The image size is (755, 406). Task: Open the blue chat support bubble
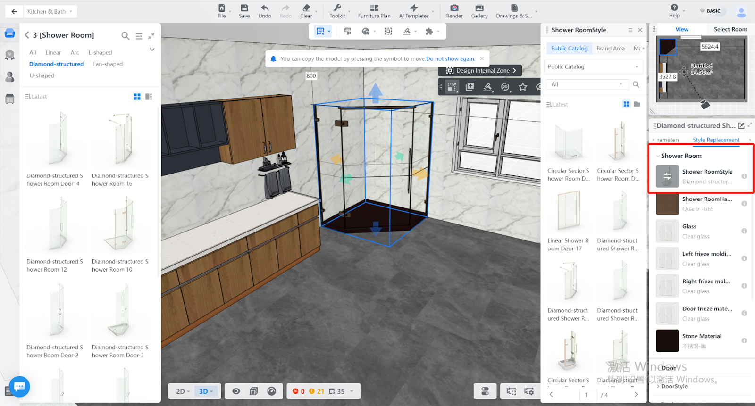(19, 387)
